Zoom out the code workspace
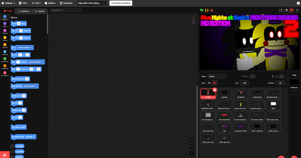This screenshot has height=158, width=301. coord(192,147)
